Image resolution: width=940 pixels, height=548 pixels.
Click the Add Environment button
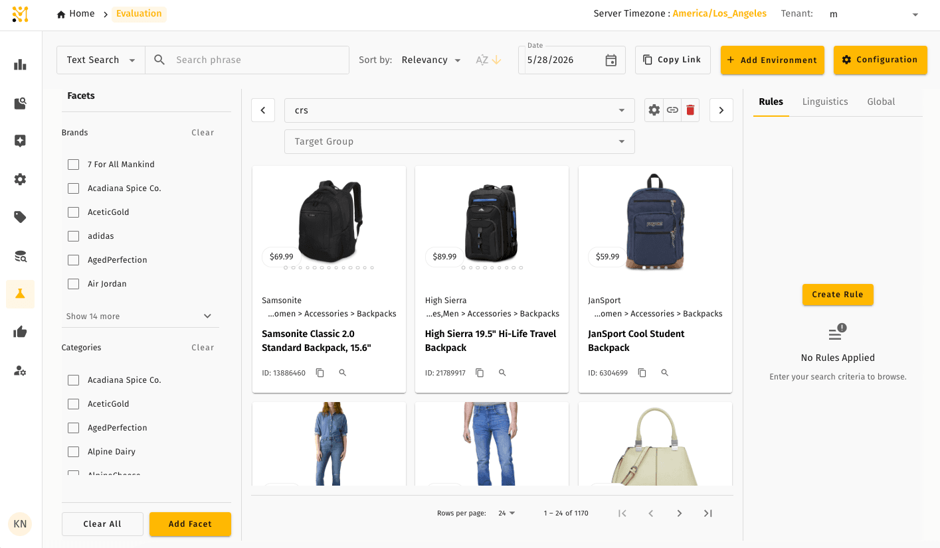[x=773, y=60]
